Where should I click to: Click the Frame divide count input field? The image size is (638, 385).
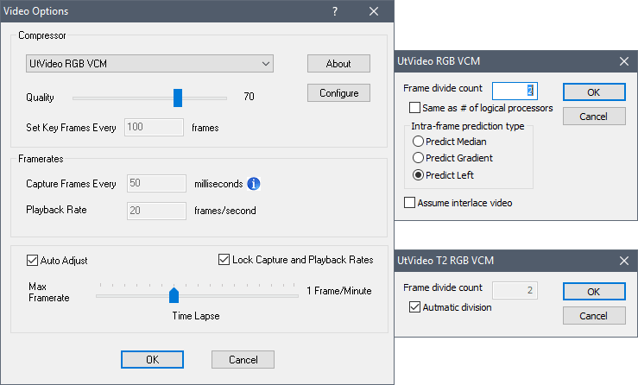click(515, 91)
